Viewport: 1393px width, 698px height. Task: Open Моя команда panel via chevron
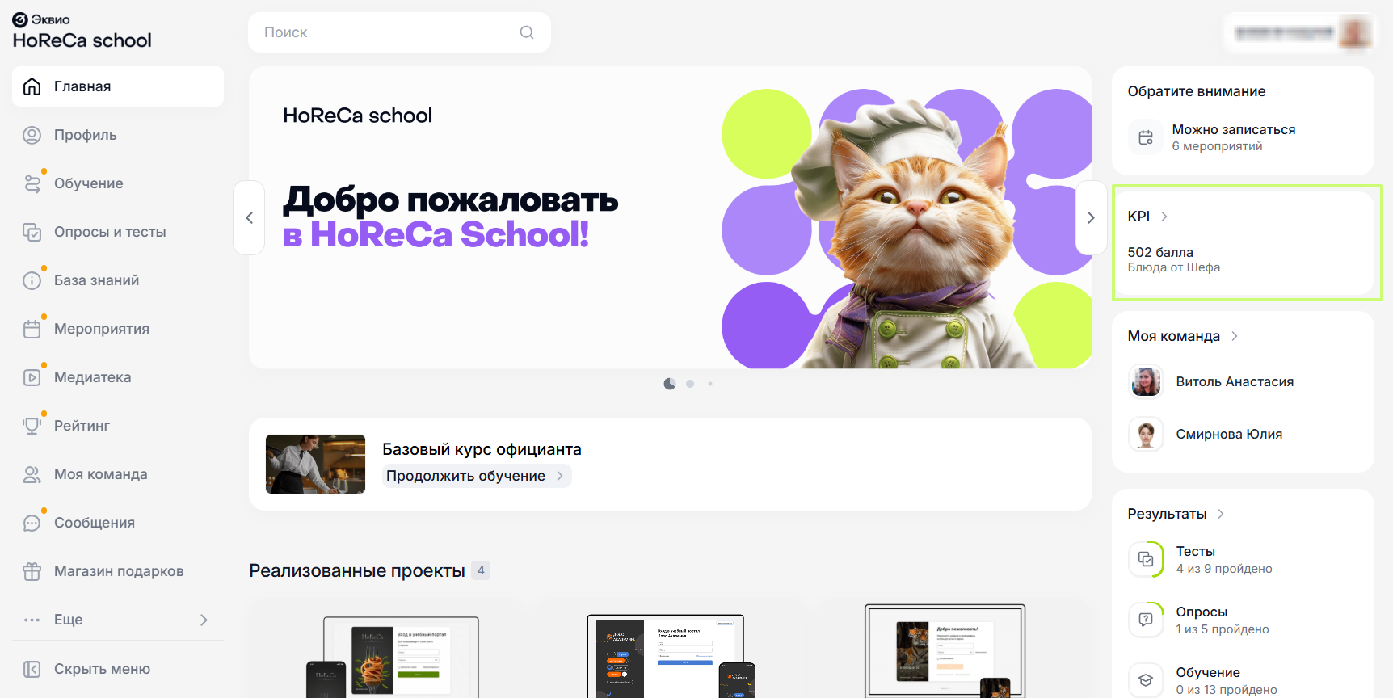(x=1235, y=336)
